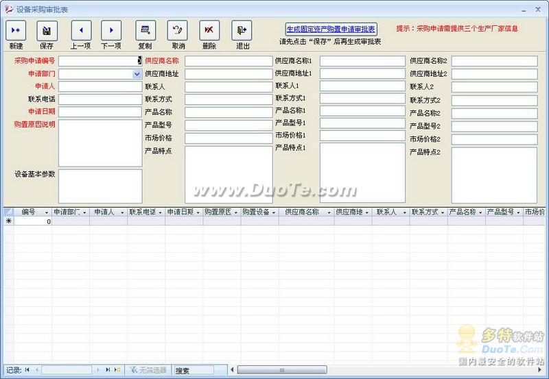Go to next record with 下一项 icon
The width and height of the screenshot is (549, 379).
coord(111,30)
